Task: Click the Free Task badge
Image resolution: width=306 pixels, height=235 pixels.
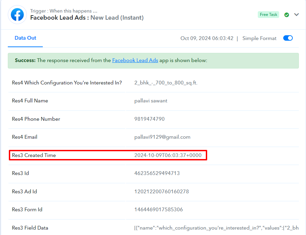Action: pos(268,15)
